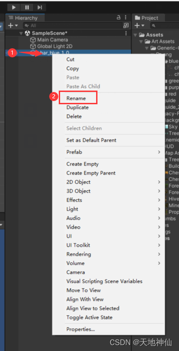The image size is (179, 351).
Task: Open the Video submenu
Action: click(x=108, y=227)
